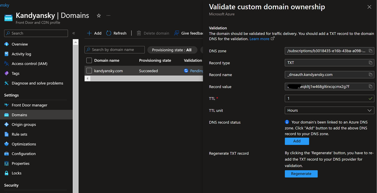Open Diagnose and solve problems
This screenshot has height=193, width=377.
click(x=37, y=83)
